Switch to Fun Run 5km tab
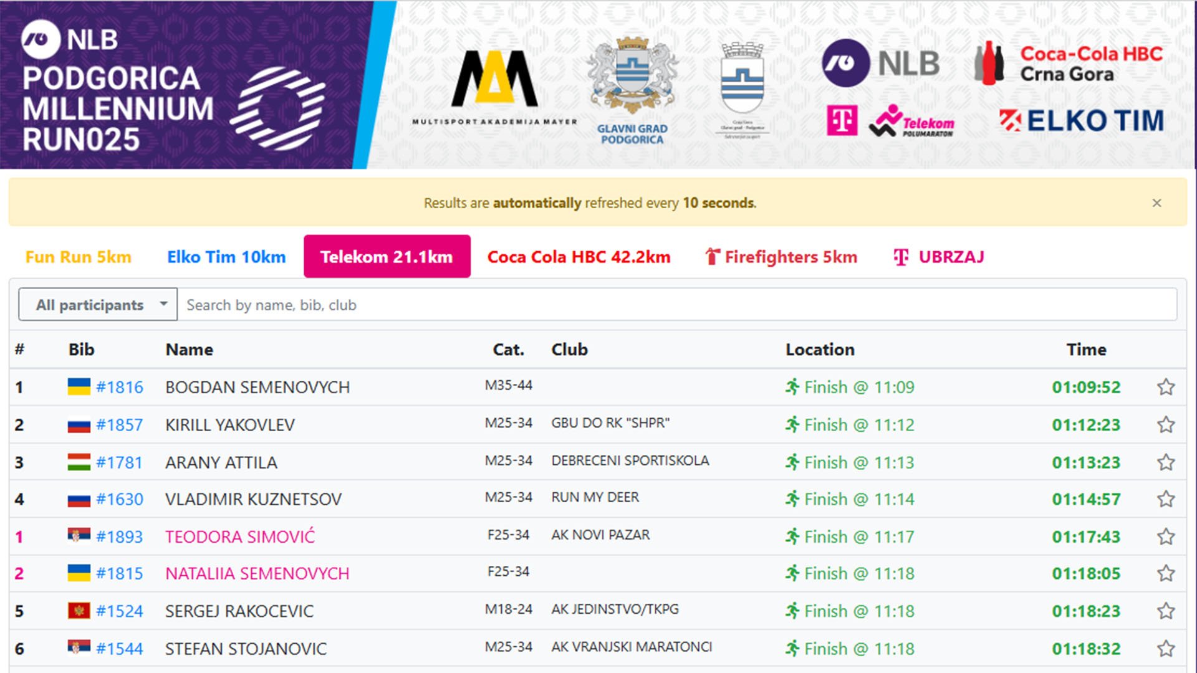This screenshot has height=673, width=1197. pyautogui.click(x=78, y=257)
